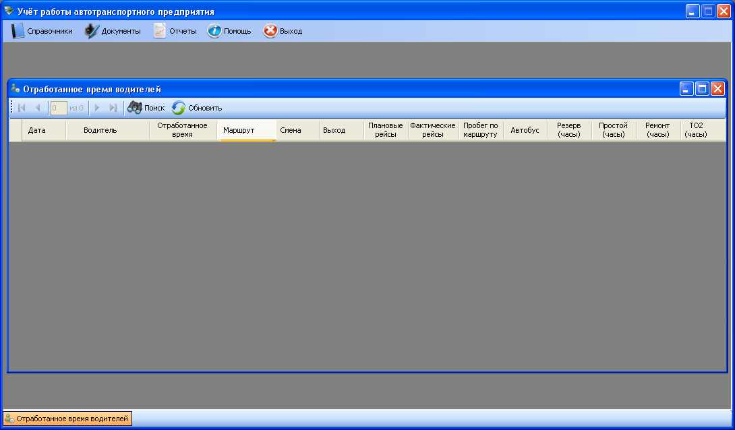The height and width of the screenshot is (430, 735).
Task: Click the Отработанное время column header
Action: (x=182, y=130)
